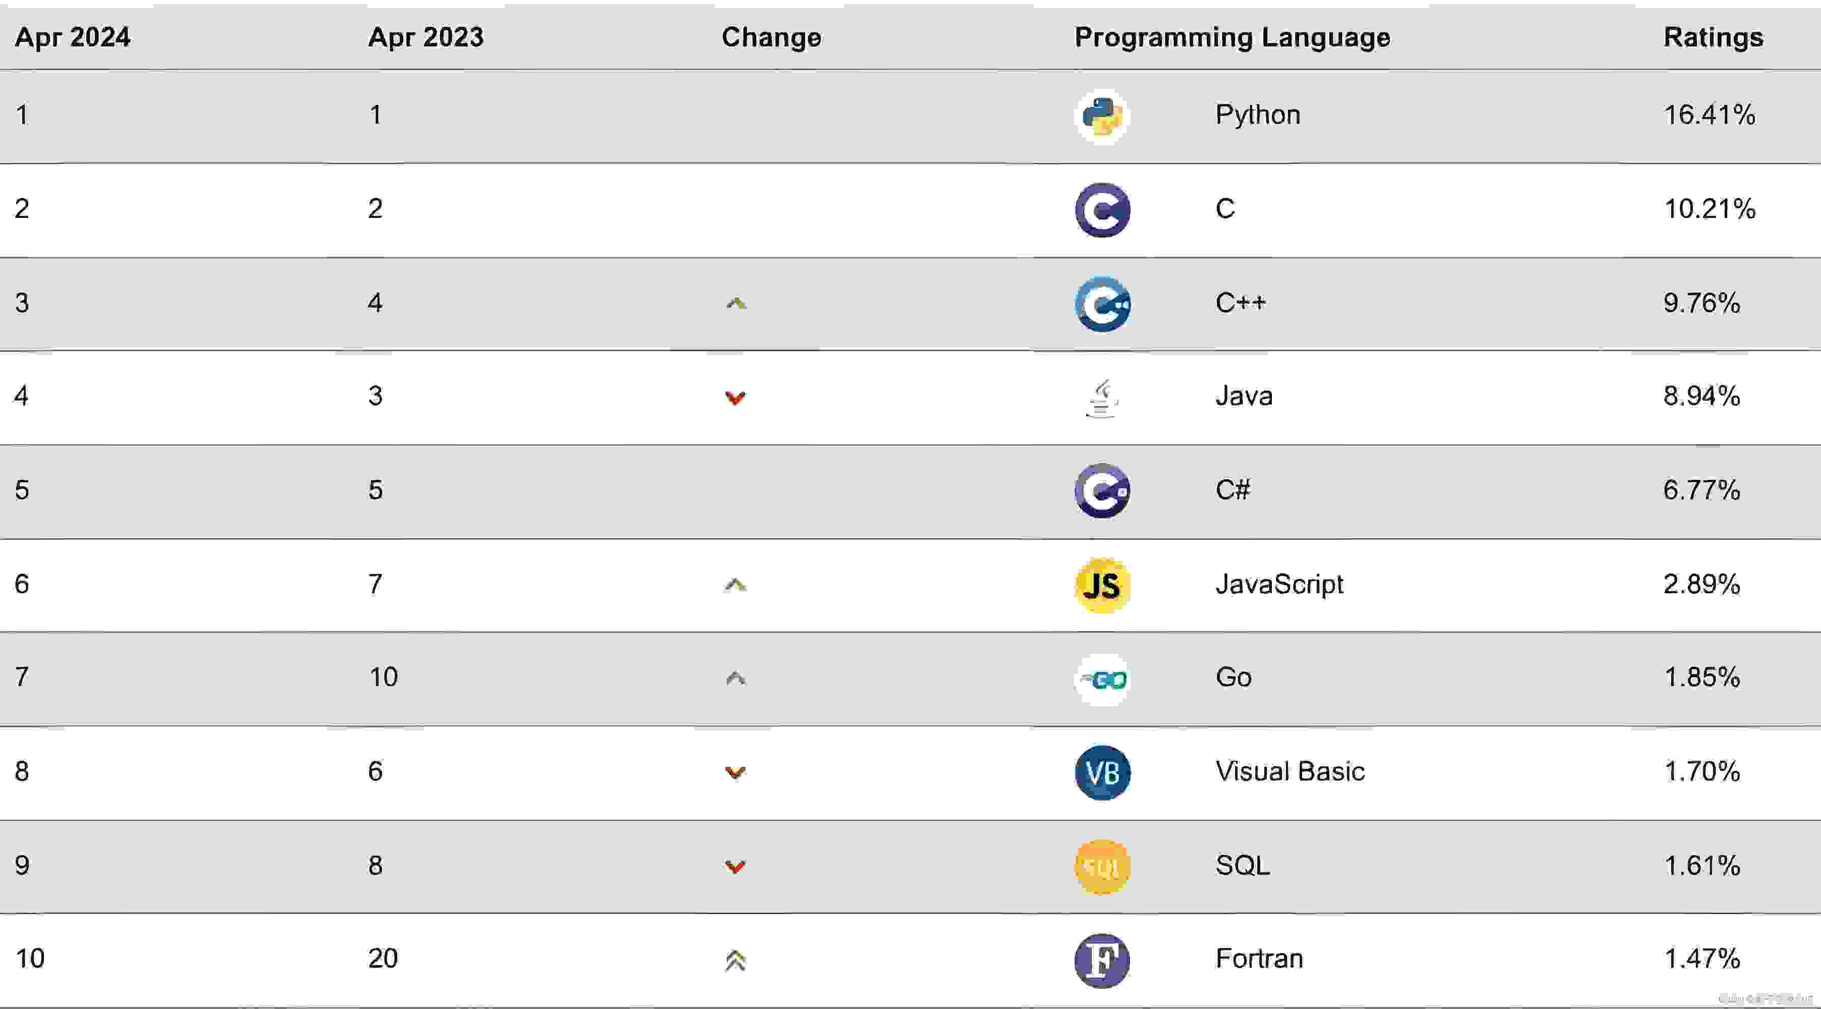Click the C++ logo icon
The width and height of the screenshot is (1821, 1009).
click(x=1102, y=304)
